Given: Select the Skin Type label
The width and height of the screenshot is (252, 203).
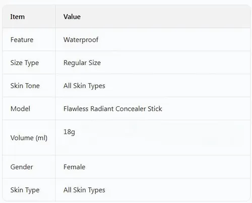Looking at the screenshot, I should [x=25, y=190].
